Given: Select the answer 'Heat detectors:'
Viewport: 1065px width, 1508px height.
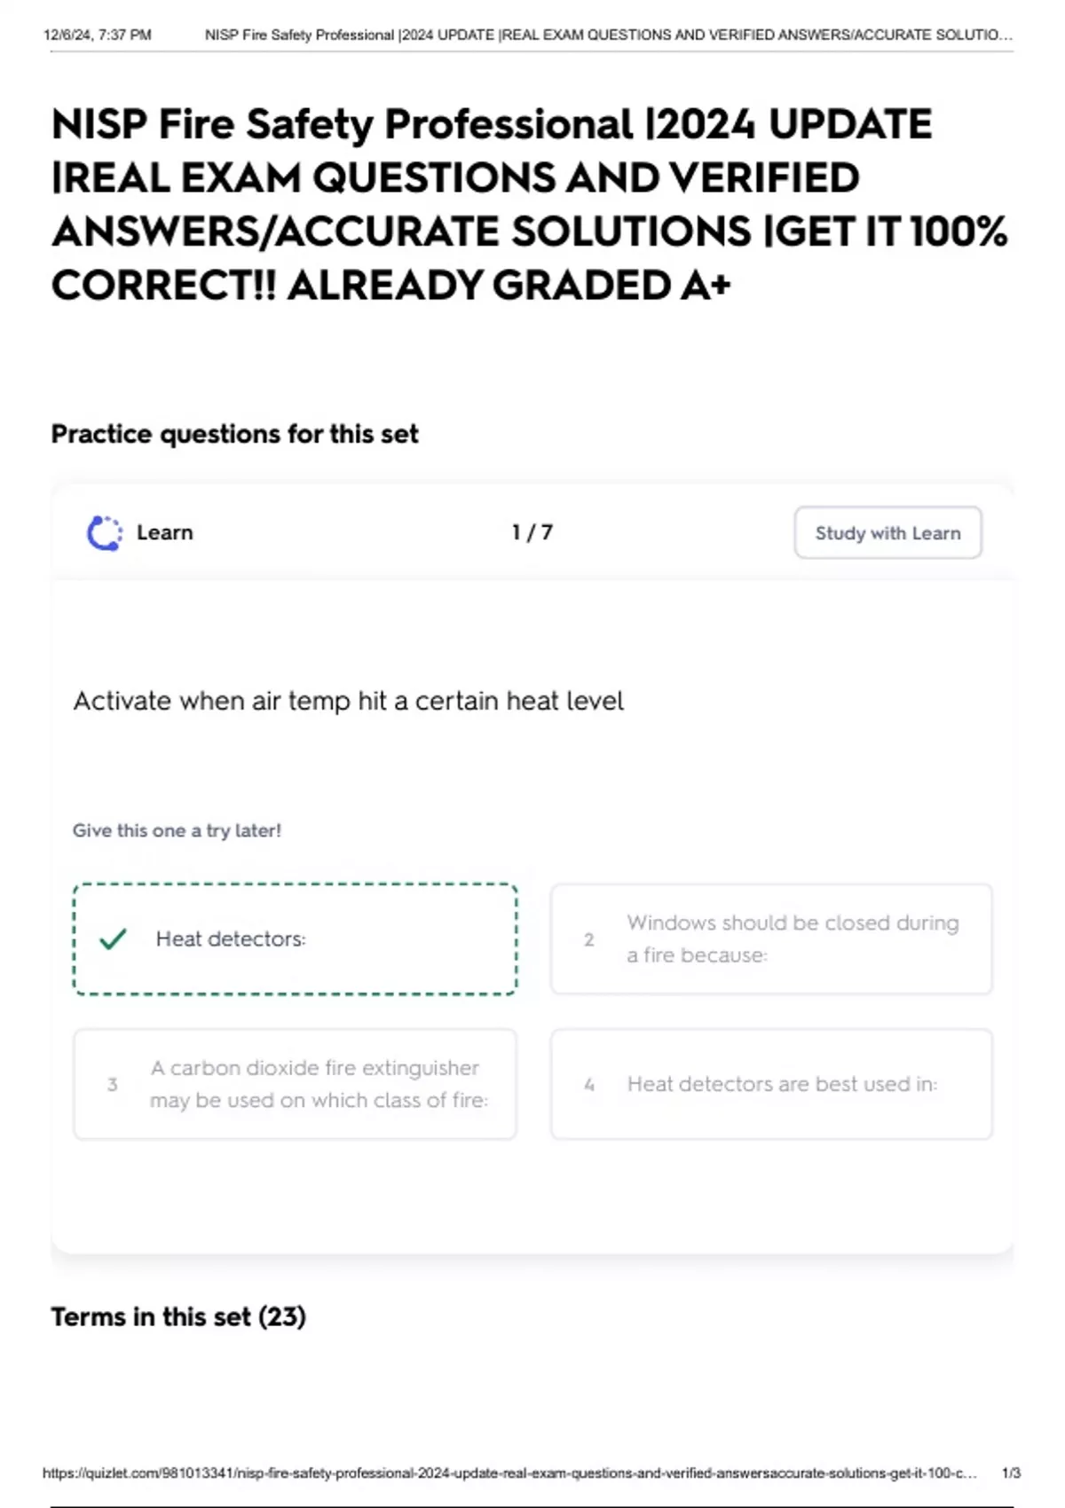Looking at the screenshot, I should pyautogui.click(x=295, y=939).
